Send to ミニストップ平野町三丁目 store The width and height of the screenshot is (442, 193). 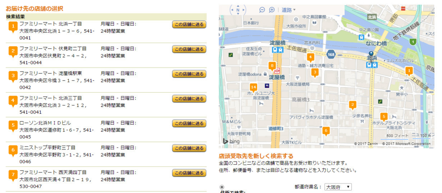(189, 149)
